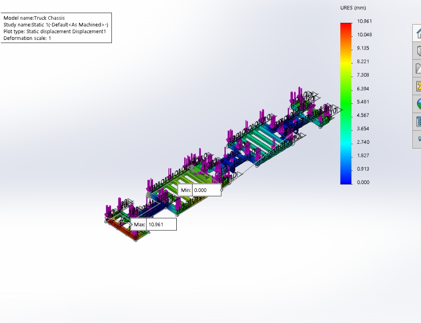Click legend value 9.135

pyautogui.click(x=363, y=48)
